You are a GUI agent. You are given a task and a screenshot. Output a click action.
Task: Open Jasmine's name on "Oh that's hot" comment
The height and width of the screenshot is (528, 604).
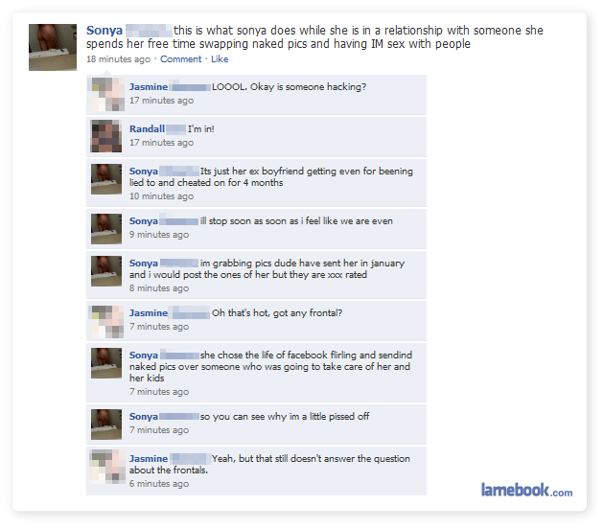149,313
